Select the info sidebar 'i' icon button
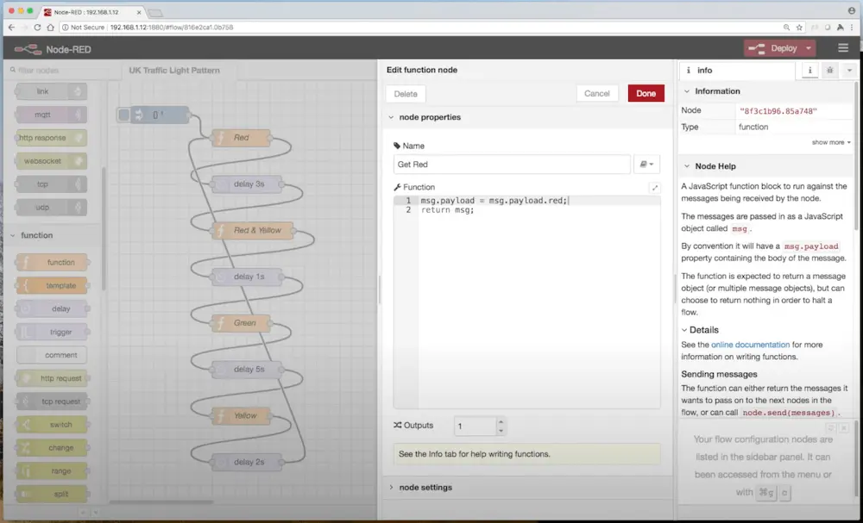Viewport: 863px width, 523px height. click(x=809, y=71)
